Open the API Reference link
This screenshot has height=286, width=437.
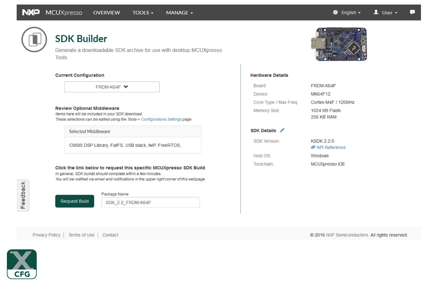[x=331, y=147]
